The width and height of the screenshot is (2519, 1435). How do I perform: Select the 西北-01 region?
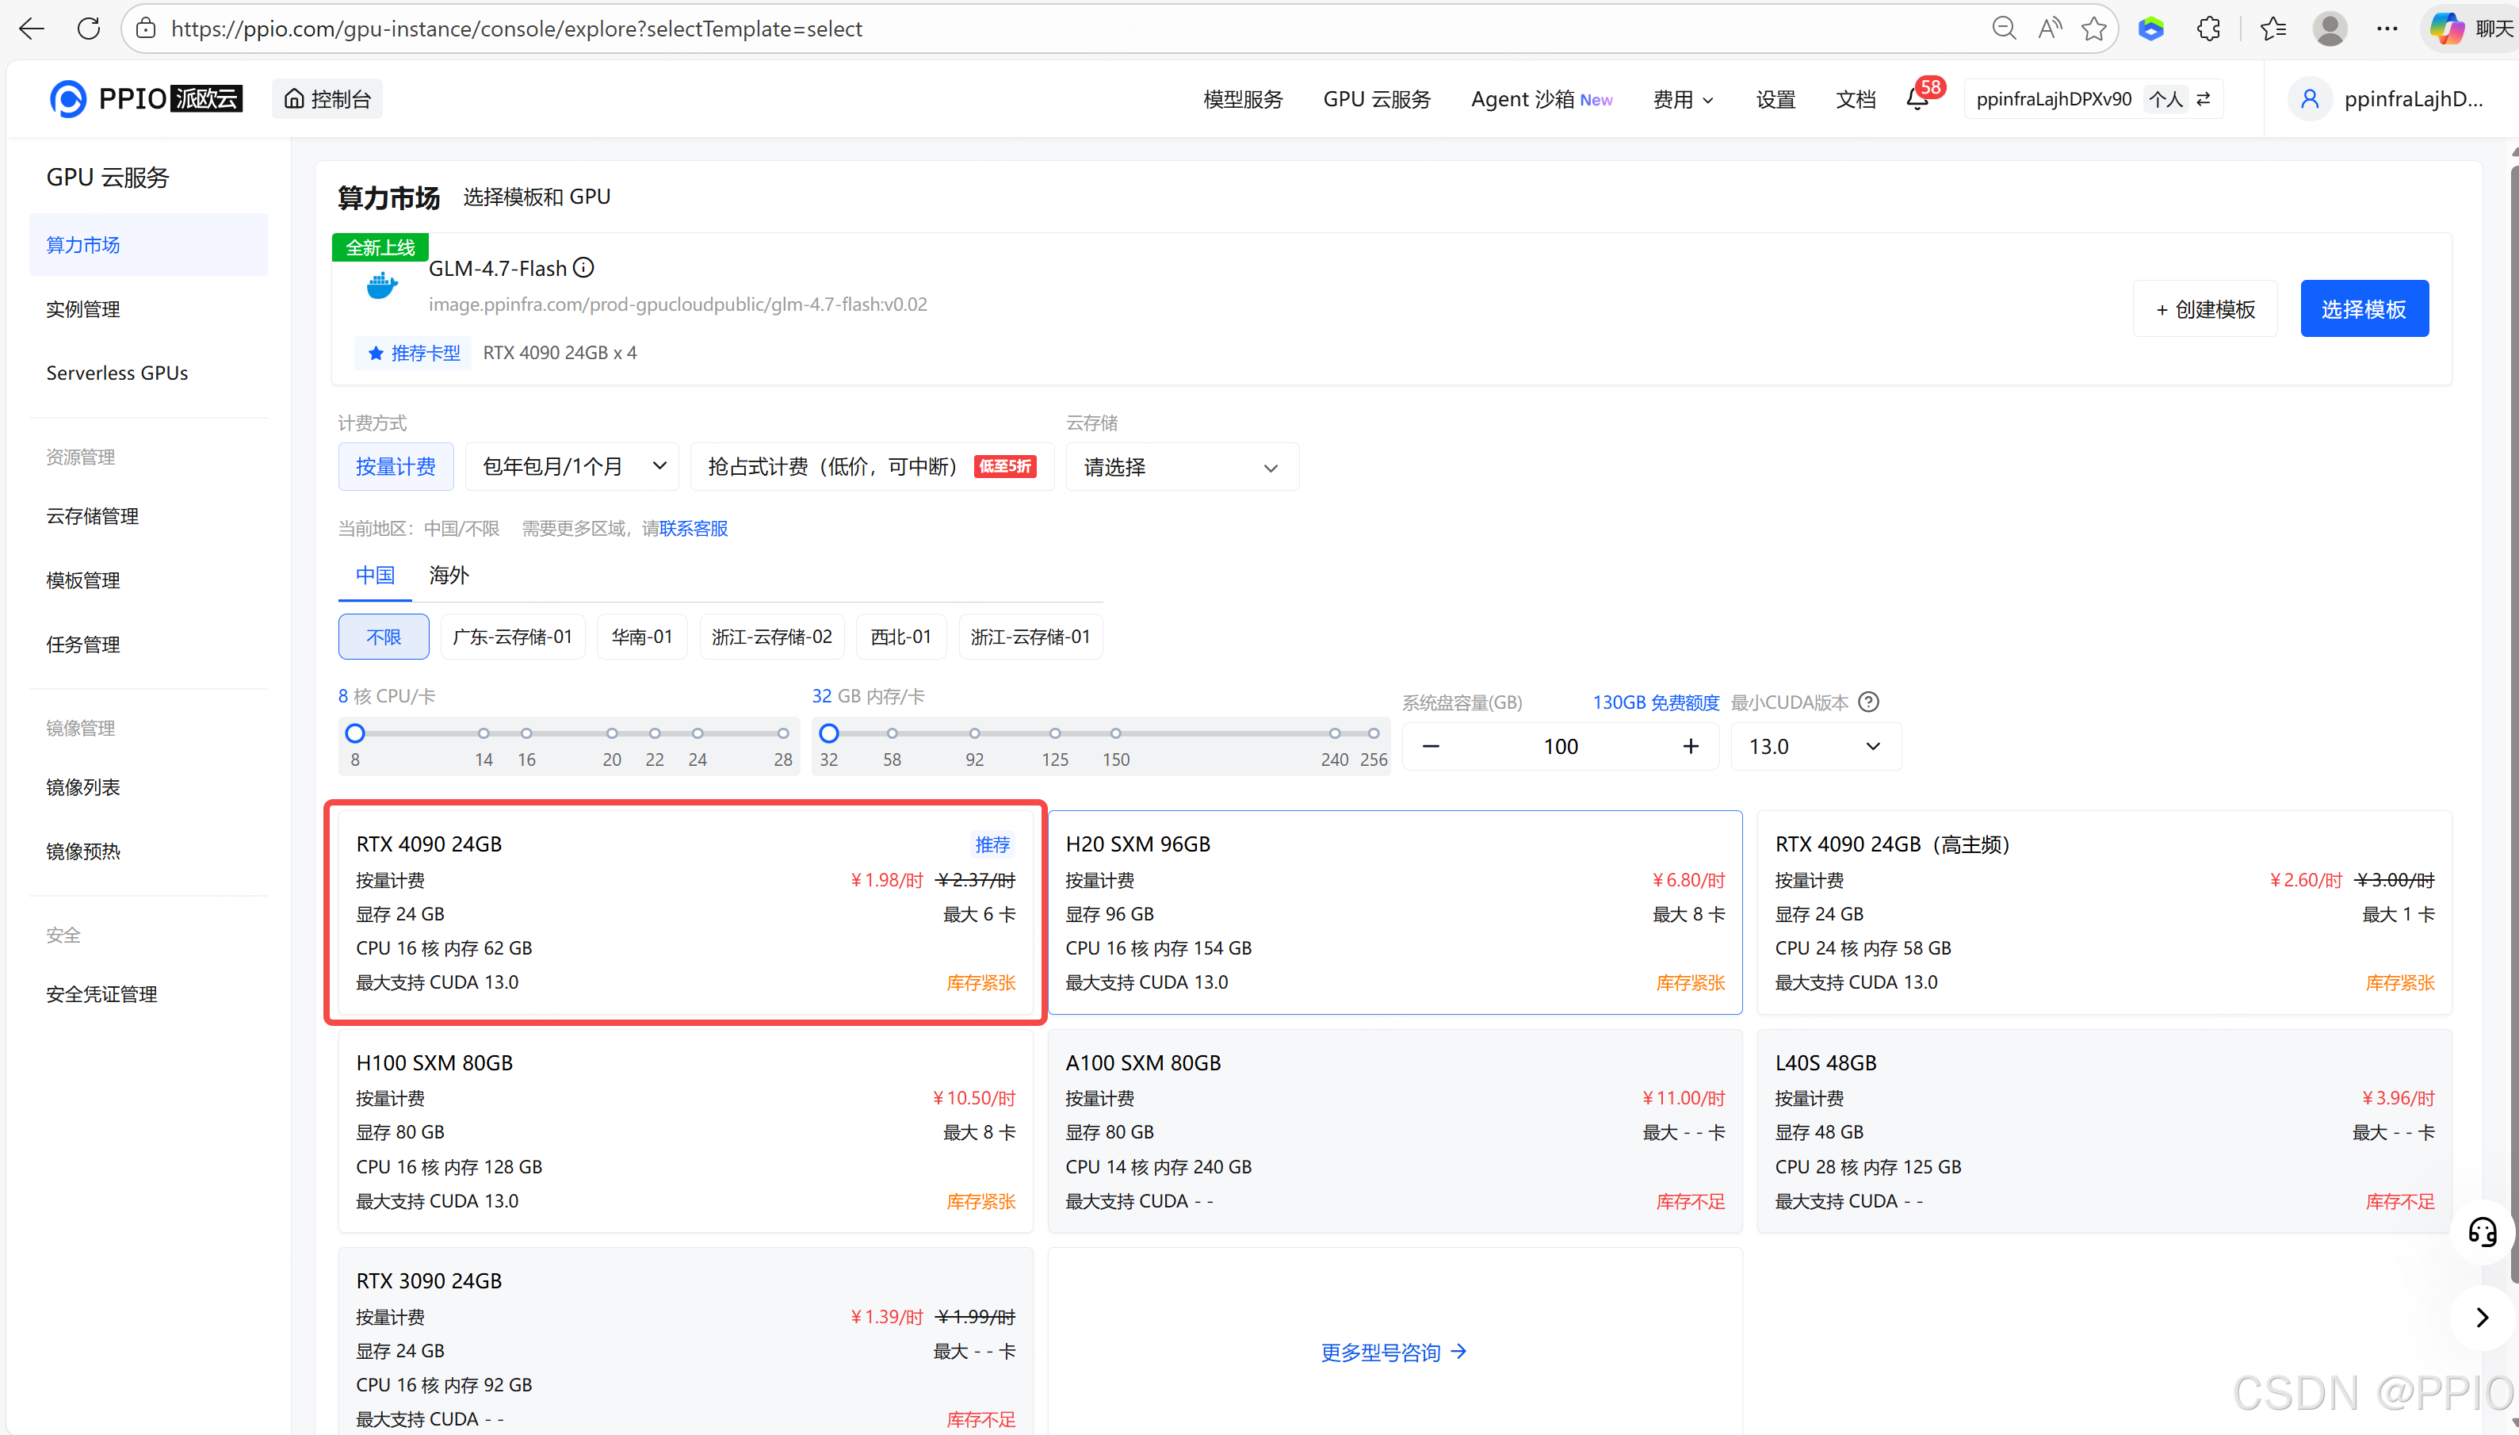[900, 636]
